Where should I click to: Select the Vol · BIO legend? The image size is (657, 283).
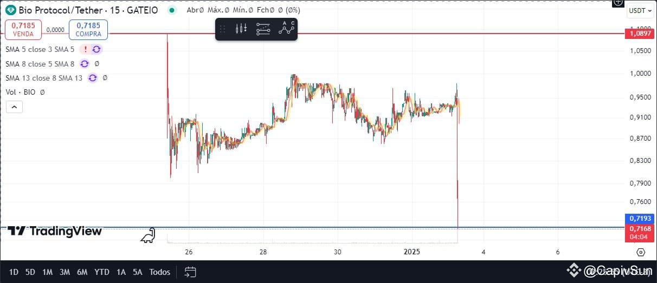[x=20, y=92]
